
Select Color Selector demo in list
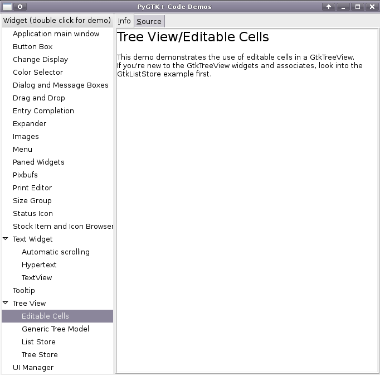pyautogui.click(x=38, y=72)
